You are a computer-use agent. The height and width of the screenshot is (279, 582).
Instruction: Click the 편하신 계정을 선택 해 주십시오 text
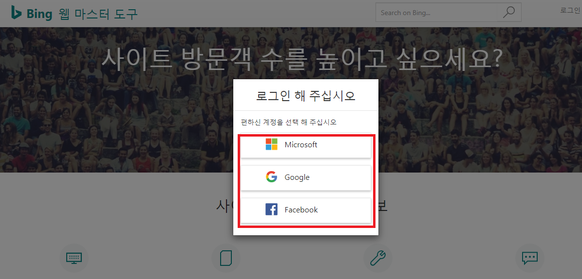(x=289, y=122)
